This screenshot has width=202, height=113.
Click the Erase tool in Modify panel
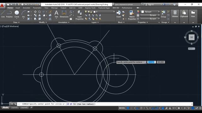click(50, 12)
